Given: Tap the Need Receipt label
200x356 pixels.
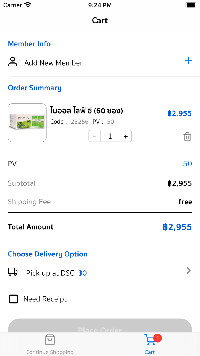Looking at the screenshot, I should pos(45,299).
